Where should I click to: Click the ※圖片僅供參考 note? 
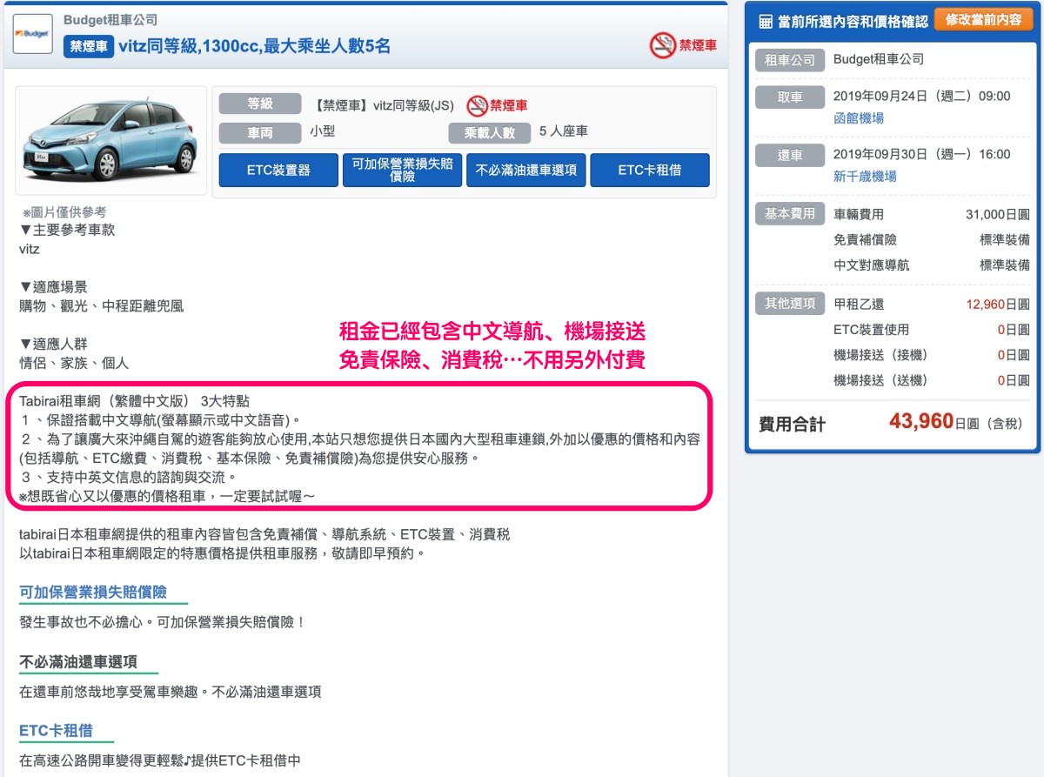65,211
